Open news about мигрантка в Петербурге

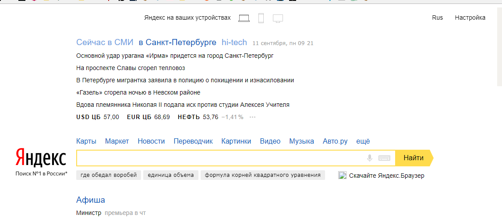point(185,81)
